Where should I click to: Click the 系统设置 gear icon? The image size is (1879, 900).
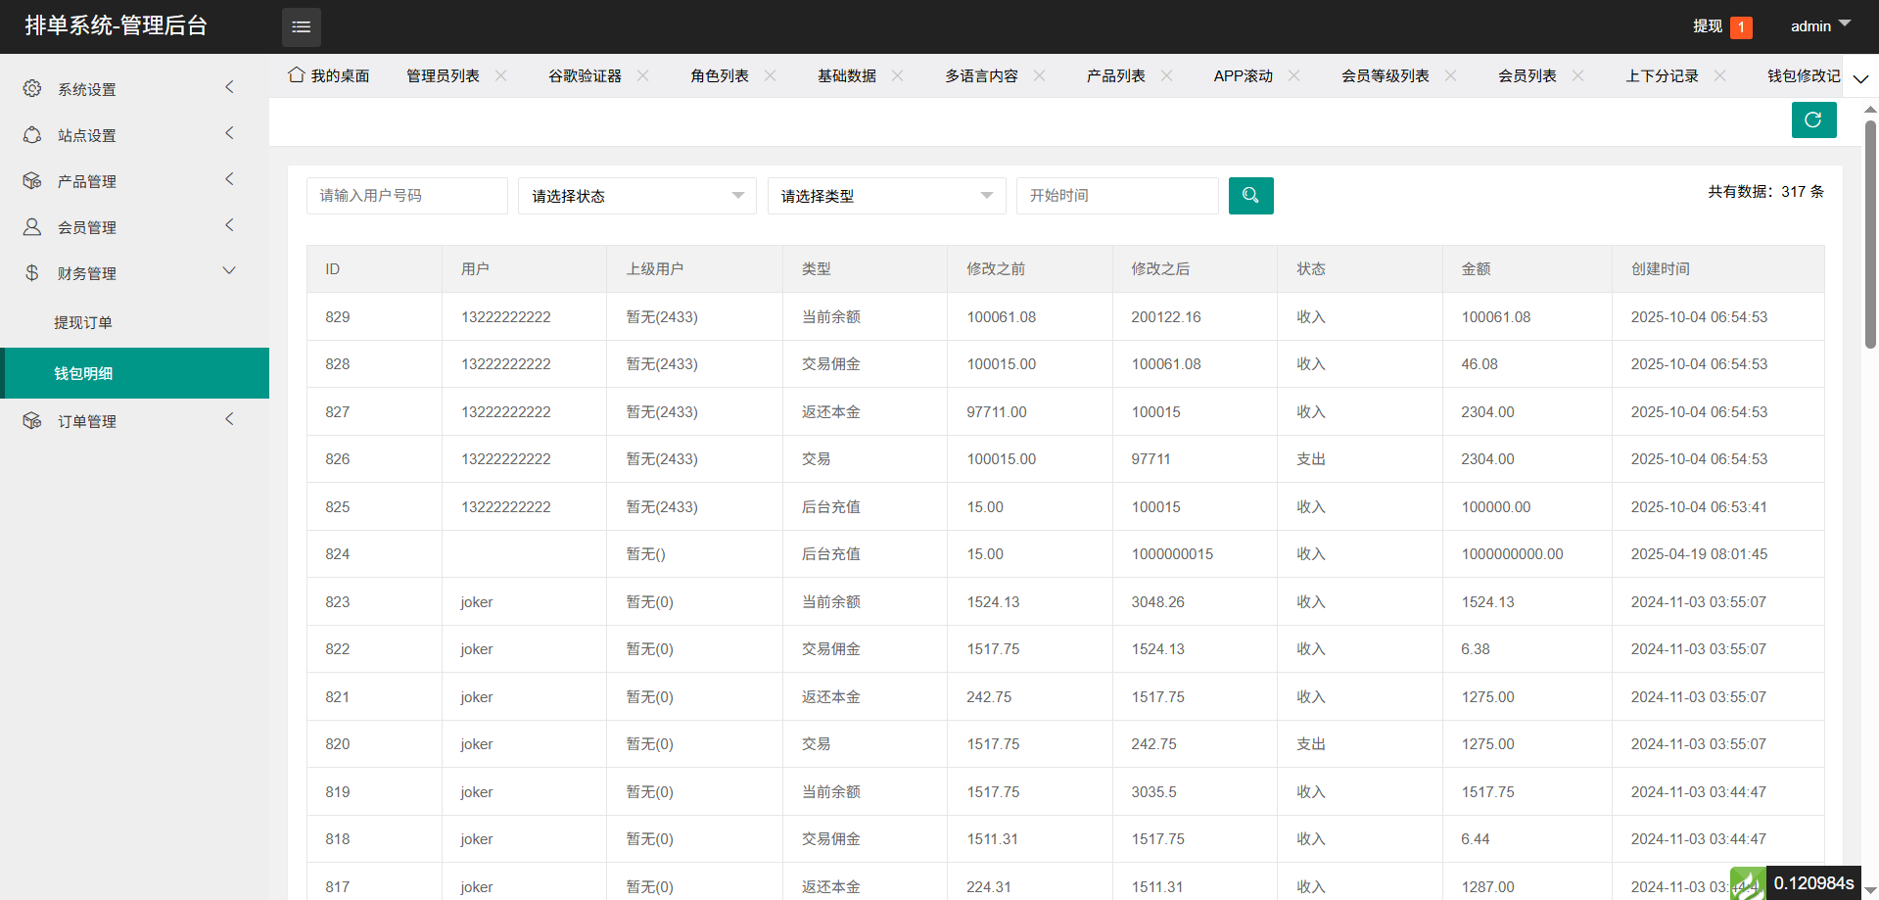tap(32, 89)
